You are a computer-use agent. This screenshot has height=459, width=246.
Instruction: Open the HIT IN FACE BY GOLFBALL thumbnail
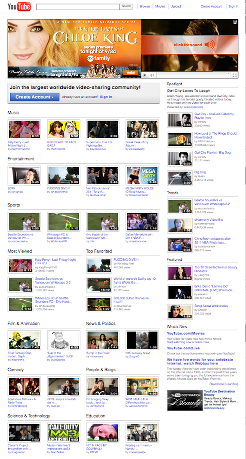(102, 433)
